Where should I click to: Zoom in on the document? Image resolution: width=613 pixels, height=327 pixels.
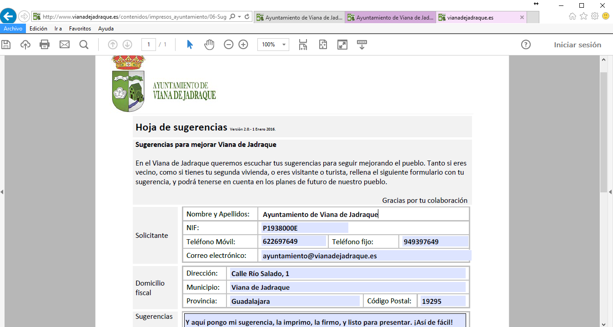243,44
